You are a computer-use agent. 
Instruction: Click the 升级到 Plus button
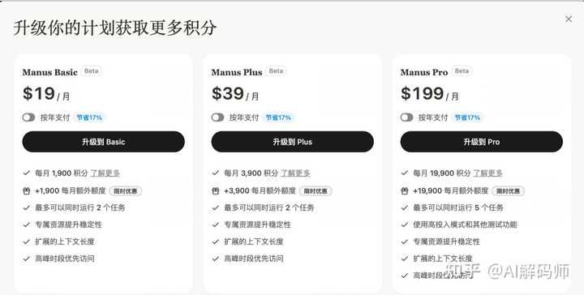(x=292, y=142)
